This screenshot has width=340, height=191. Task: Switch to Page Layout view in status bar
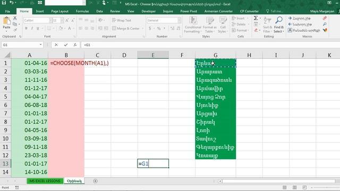[x=294, y=187]
